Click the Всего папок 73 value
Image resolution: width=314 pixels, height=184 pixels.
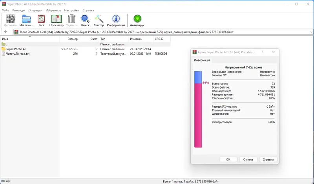(x=273, y=84)
